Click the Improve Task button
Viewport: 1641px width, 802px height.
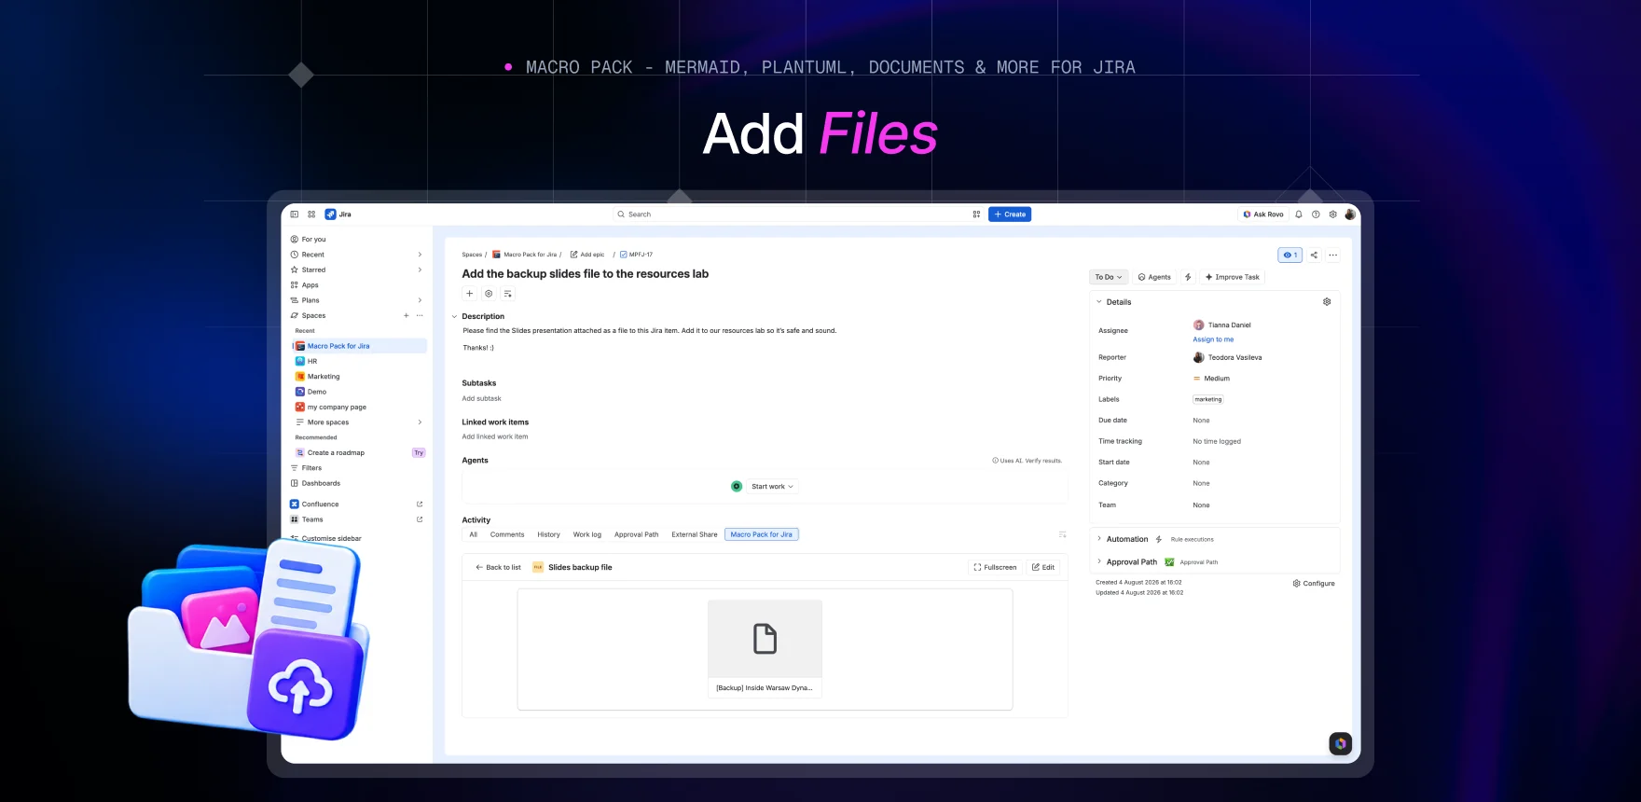pos(1233,277)
